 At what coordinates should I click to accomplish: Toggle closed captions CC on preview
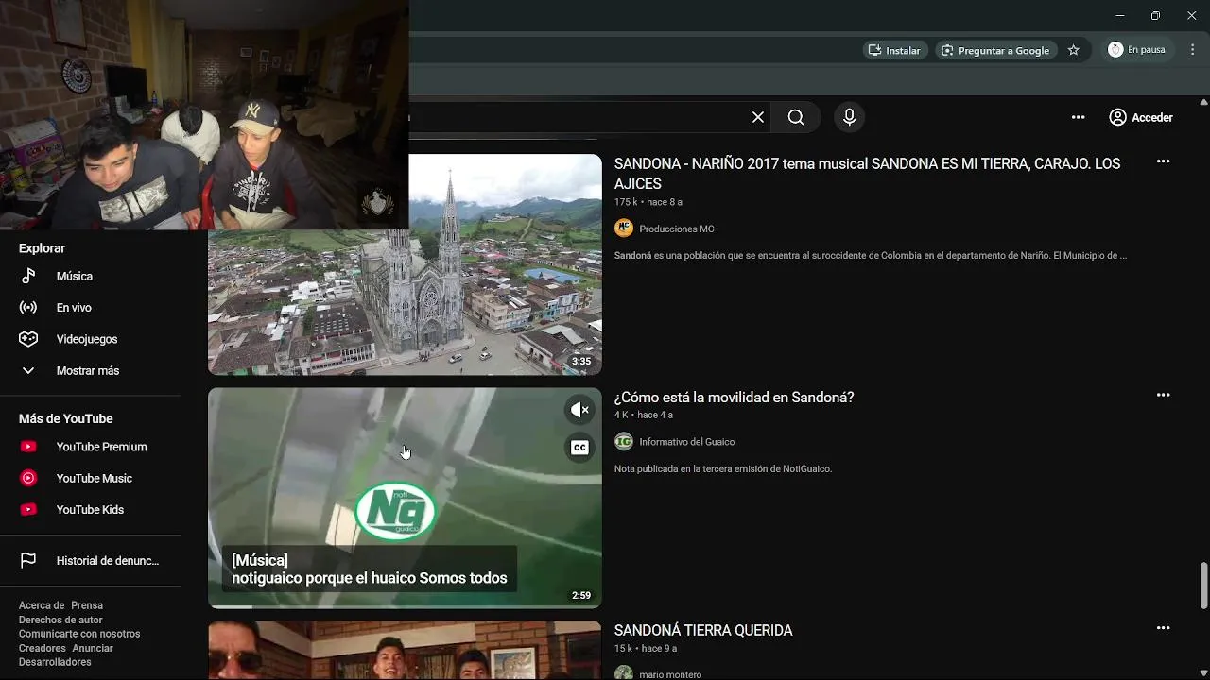pyautogui.click(x=579, y=448)
